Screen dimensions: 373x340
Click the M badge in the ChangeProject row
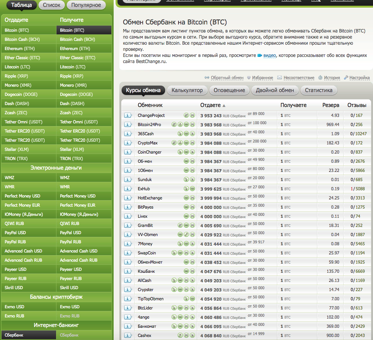click(x=193, y=115)
